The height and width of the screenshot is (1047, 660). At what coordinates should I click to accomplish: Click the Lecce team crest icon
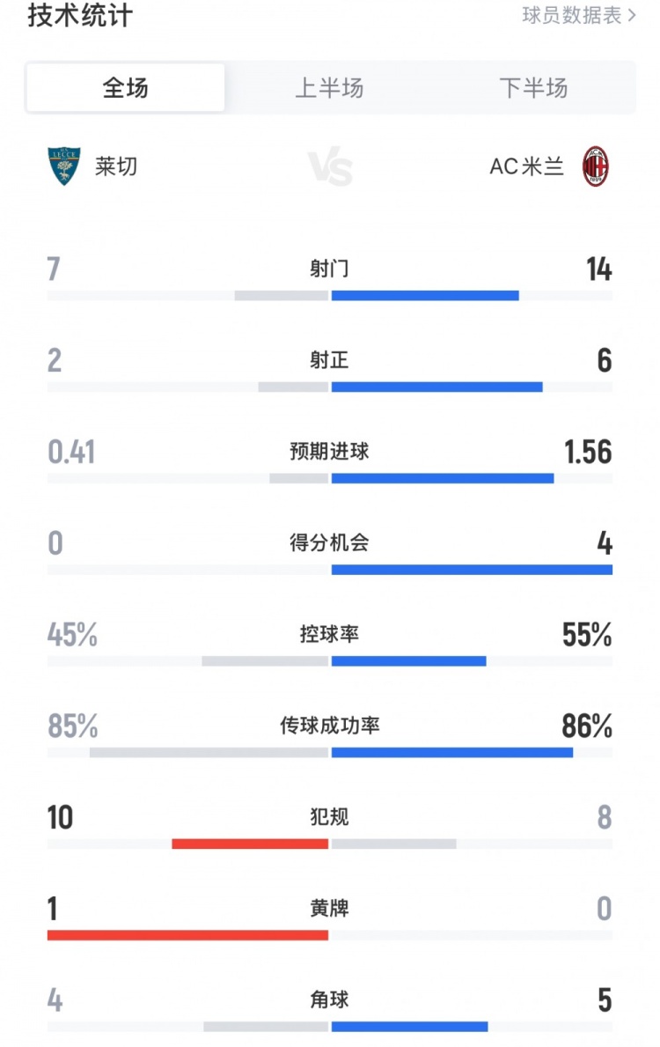(63, 166)
